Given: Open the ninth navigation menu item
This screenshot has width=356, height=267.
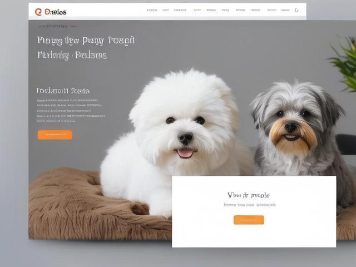Looking at the screenshot, I should [x=272, y=10].
